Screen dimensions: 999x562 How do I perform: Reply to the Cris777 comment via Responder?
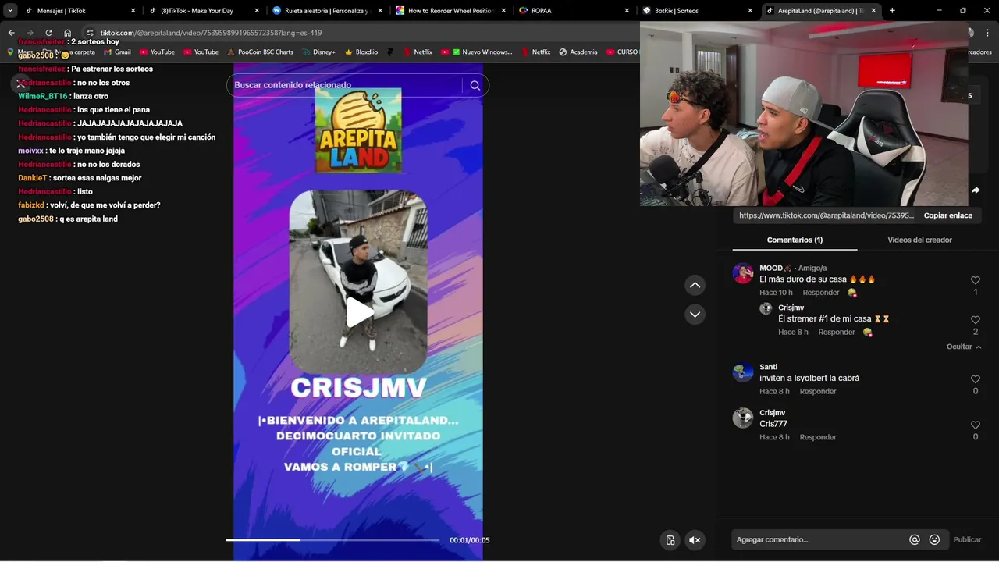click(x=818, y=438)
